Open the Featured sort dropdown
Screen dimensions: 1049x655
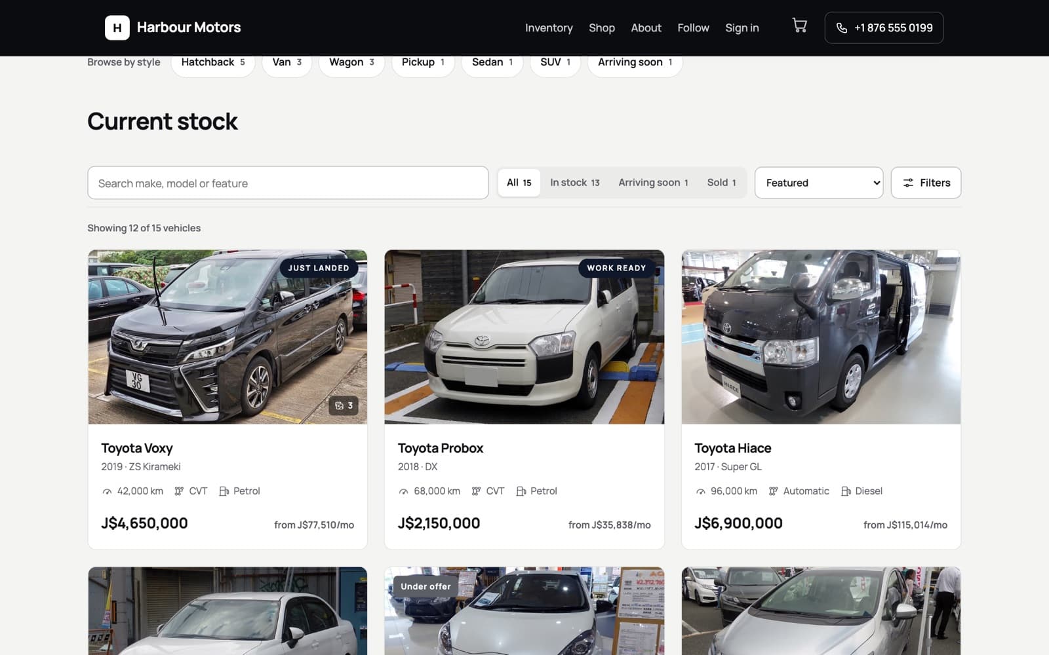819,183
